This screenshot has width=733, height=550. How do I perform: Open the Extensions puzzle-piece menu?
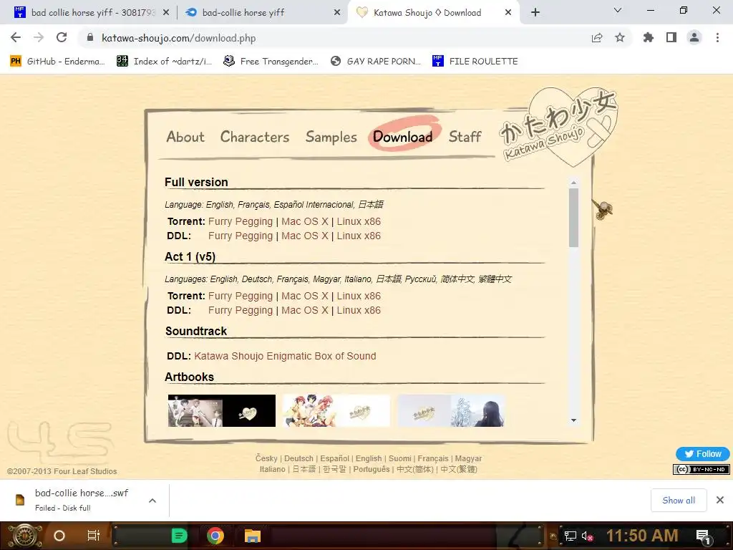(x=649, y=37)
